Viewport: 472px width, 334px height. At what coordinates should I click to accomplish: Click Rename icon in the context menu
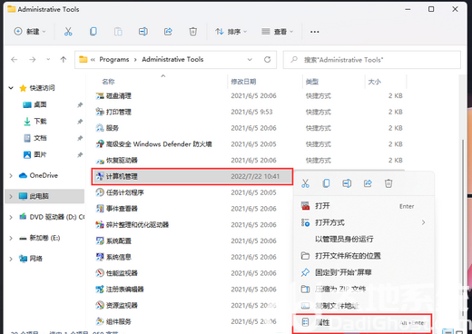(347, 183)
